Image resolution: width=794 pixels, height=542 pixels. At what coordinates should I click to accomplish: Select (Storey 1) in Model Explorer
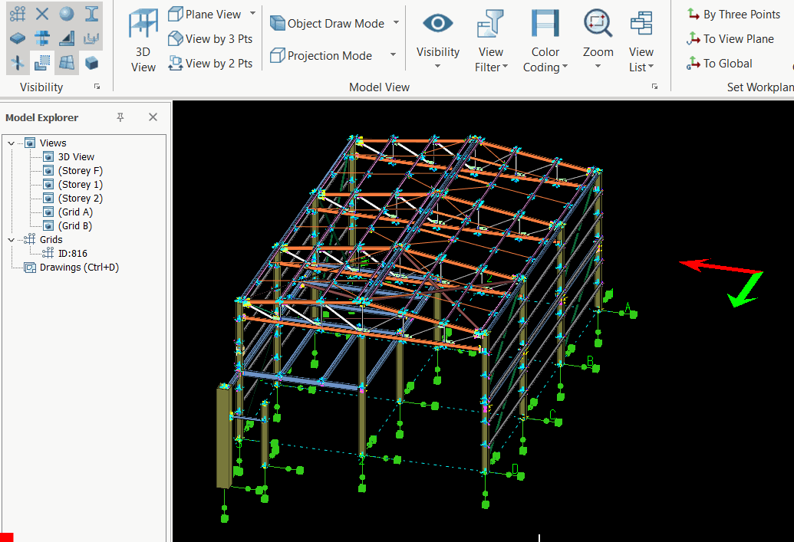80,185
